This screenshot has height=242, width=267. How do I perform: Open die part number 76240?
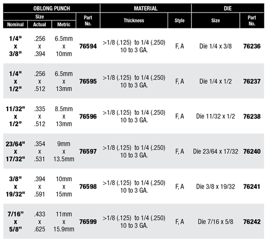252,152
